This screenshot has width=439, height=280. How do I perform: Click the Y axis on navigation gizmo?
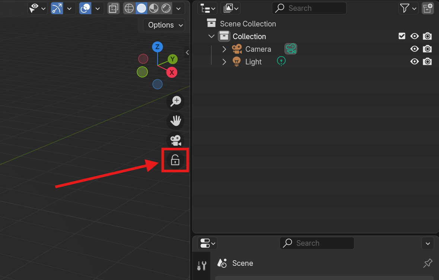[x=172, y=59]
